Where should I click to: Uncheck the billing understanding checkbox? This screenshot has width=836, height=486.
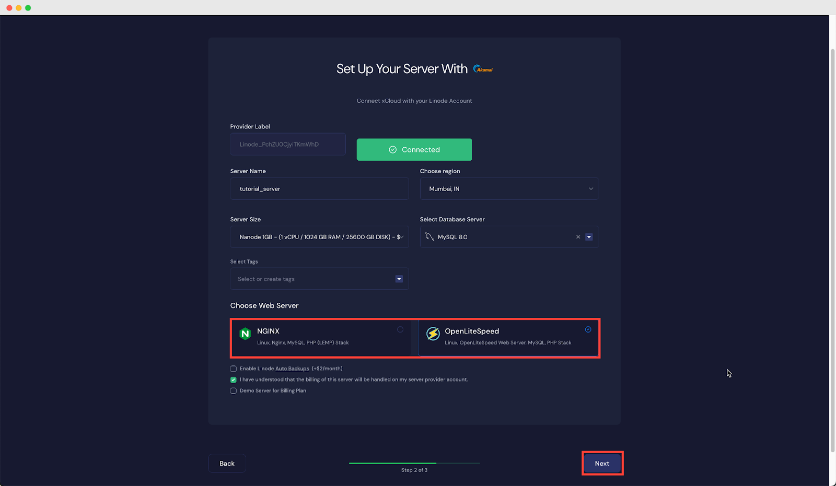234,380
